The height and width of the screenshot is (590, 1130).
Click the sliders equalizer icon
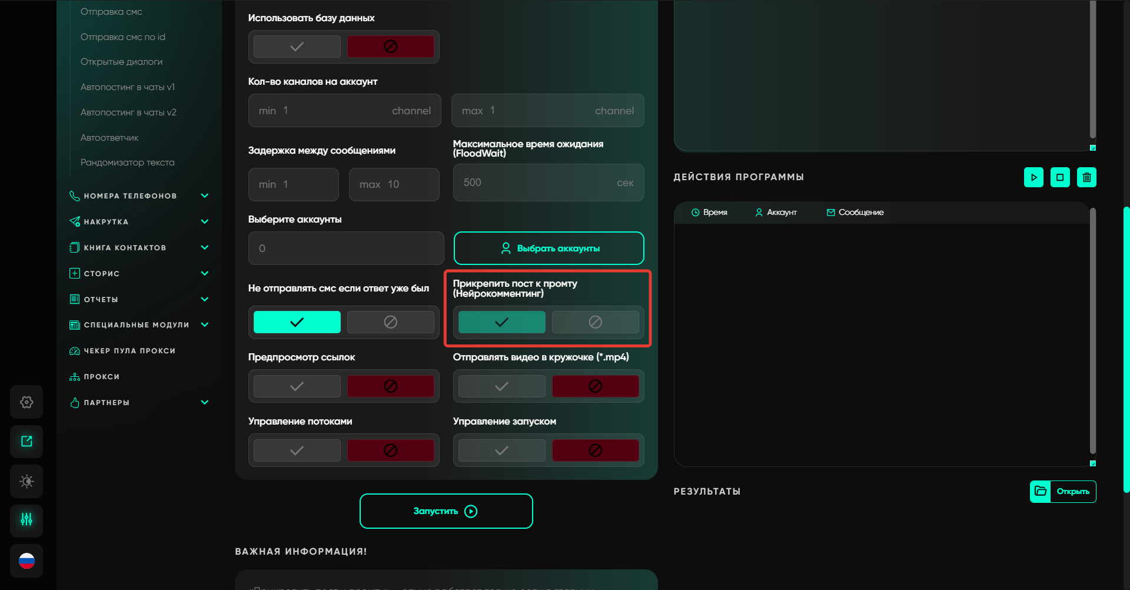[26, 520]
